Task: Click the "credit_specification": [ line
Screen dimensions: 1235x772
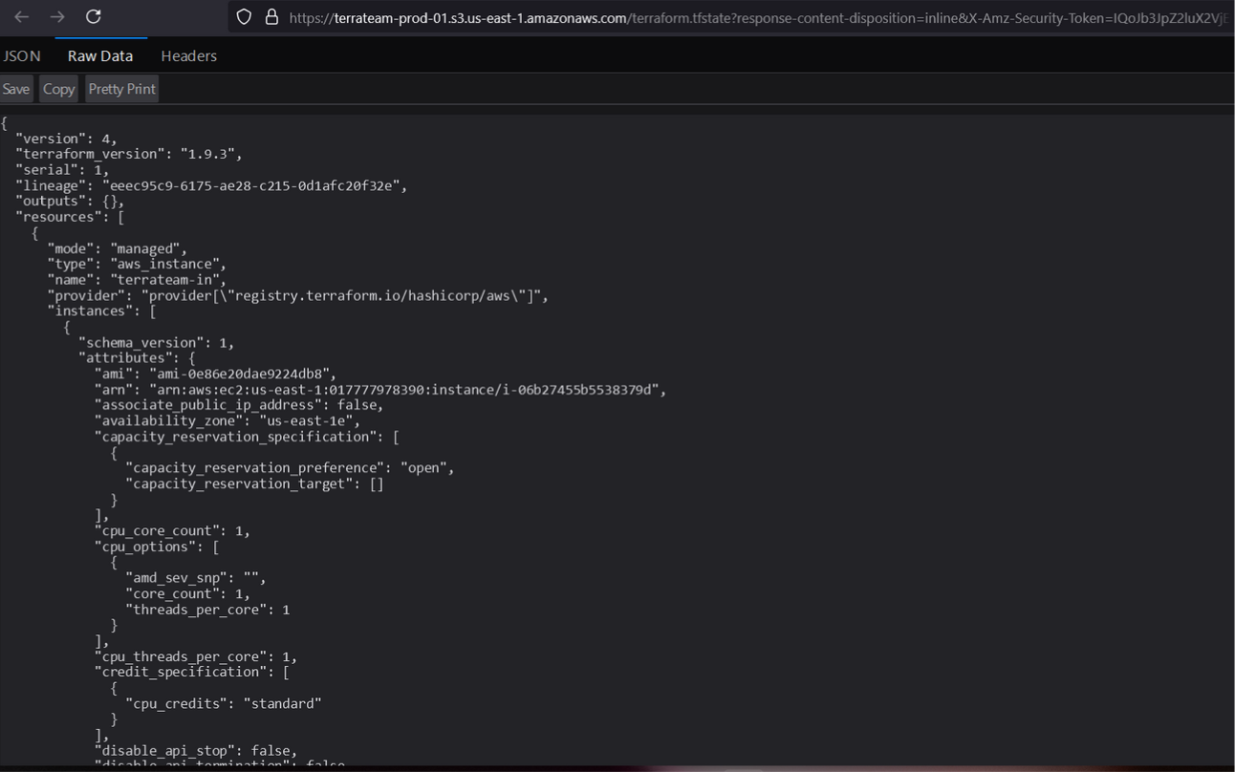Action: (192, 672)
